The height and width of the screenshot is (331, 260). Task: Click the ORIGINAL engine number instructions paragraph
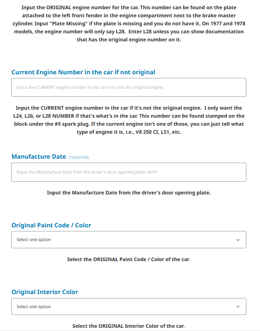pyautogui.click(x=129, y=24)
